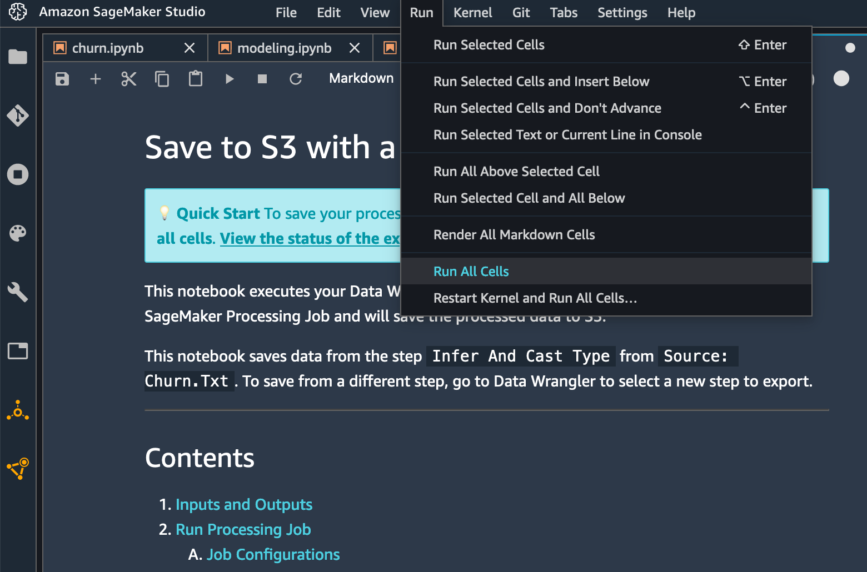Screen dimensions: 867x572
Task: Copy selected cells icon
Action: point(162,79)
